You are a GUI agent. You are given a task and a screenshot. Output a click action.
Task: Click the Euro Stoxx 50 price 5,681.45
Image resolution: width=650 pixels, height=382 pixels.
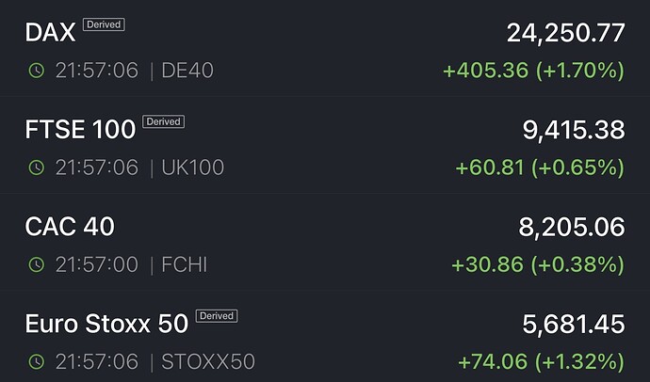point(573,325)
